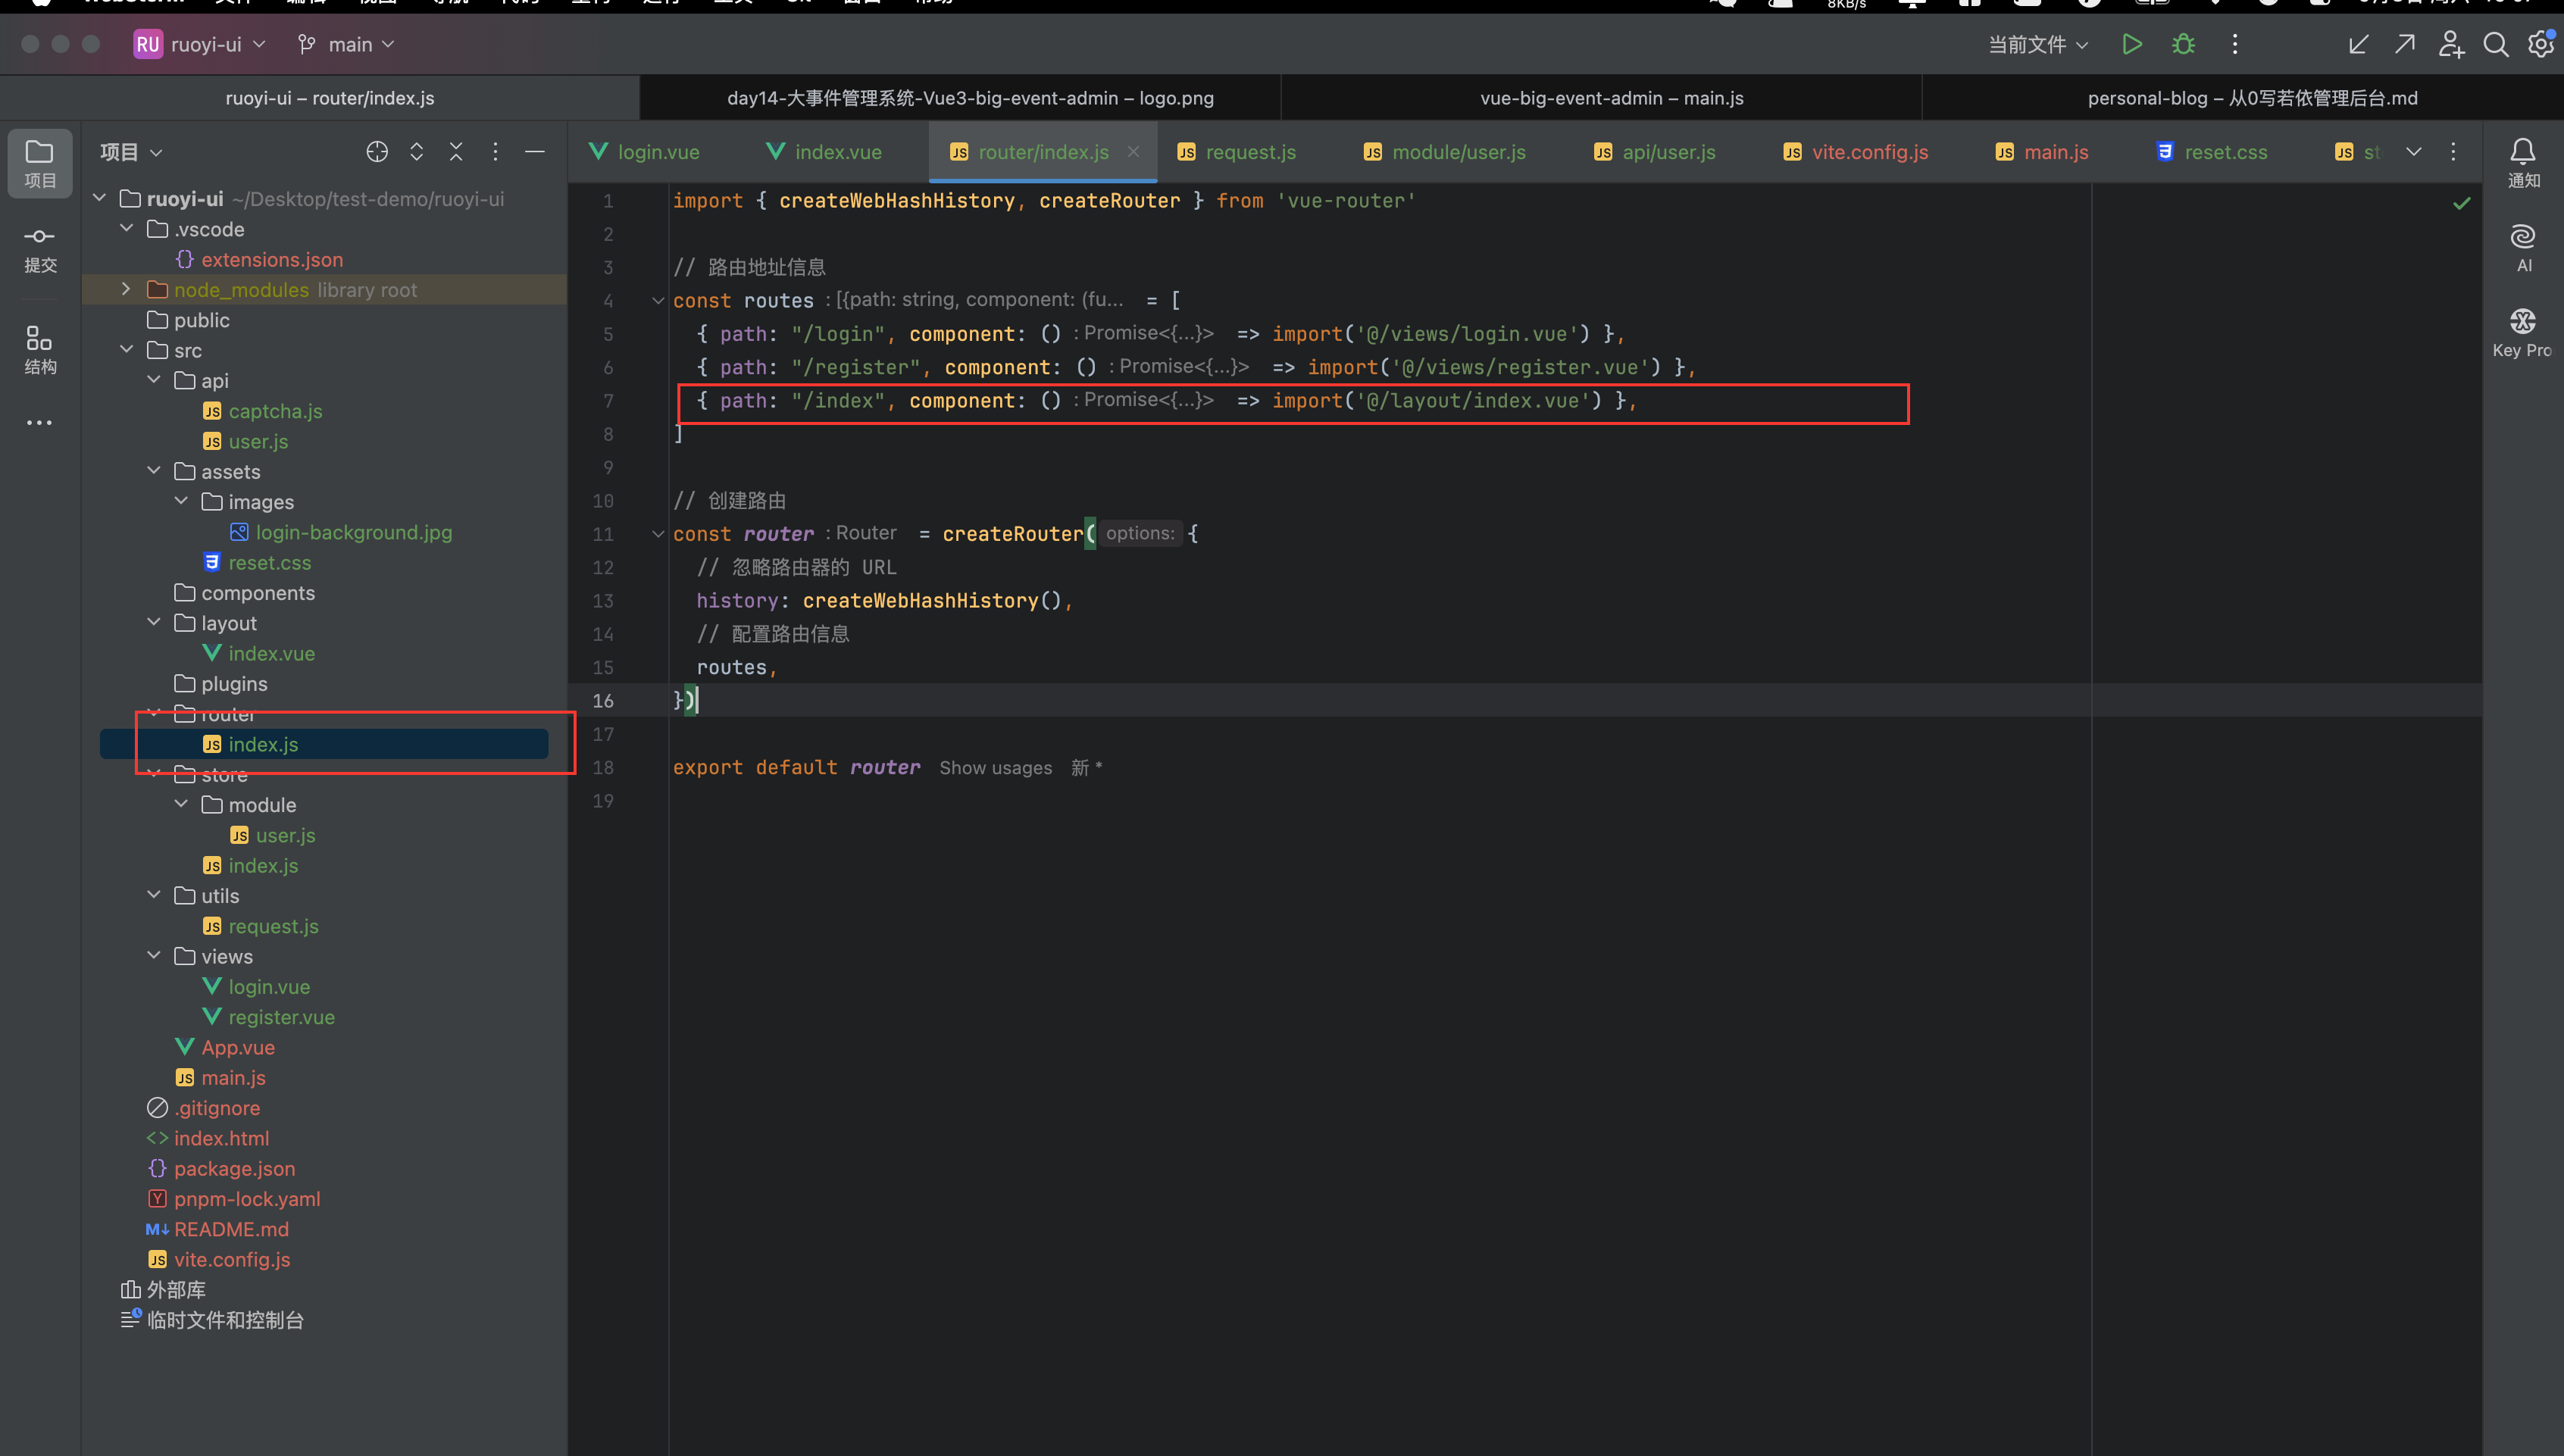This screenshot has height=1456, width=2564.
Task: Select login-background.jpg in the project tree
Action: tap(353, 532)
